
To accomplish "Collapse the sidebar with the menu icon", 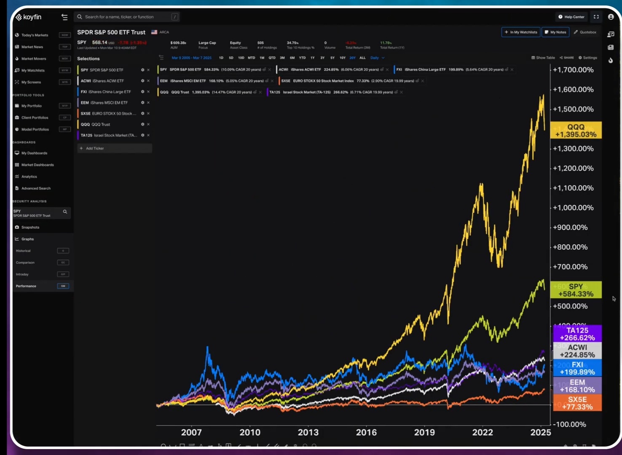I will 64,17.
